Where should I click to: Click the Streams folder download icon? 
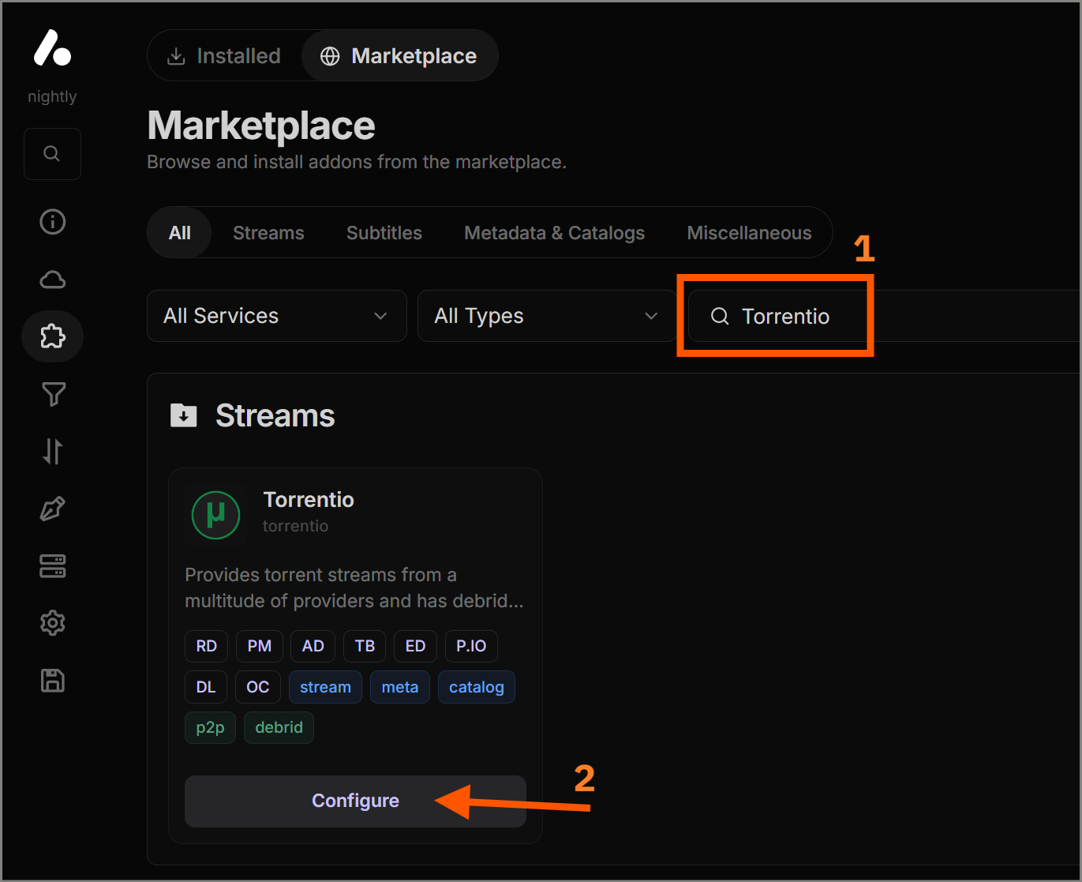184,415
